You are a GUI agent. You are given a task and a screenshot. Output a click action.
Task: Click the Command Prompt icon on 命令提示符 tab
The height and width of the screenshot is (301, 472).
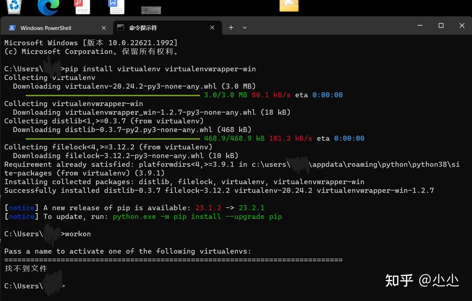(120, 27)
